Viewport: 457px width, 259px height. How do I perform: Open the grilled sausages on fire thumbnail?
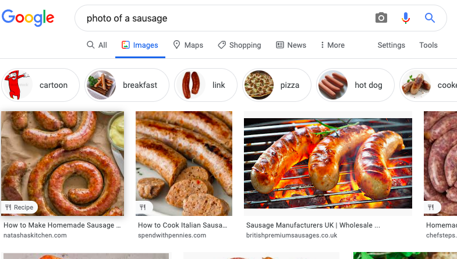328,164
